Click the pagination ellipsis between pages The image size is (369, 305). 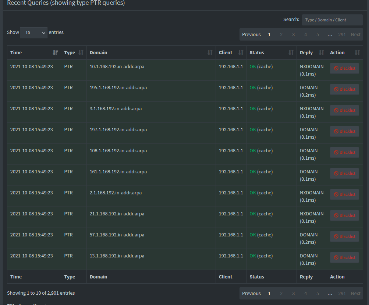[x=330, y=34]
